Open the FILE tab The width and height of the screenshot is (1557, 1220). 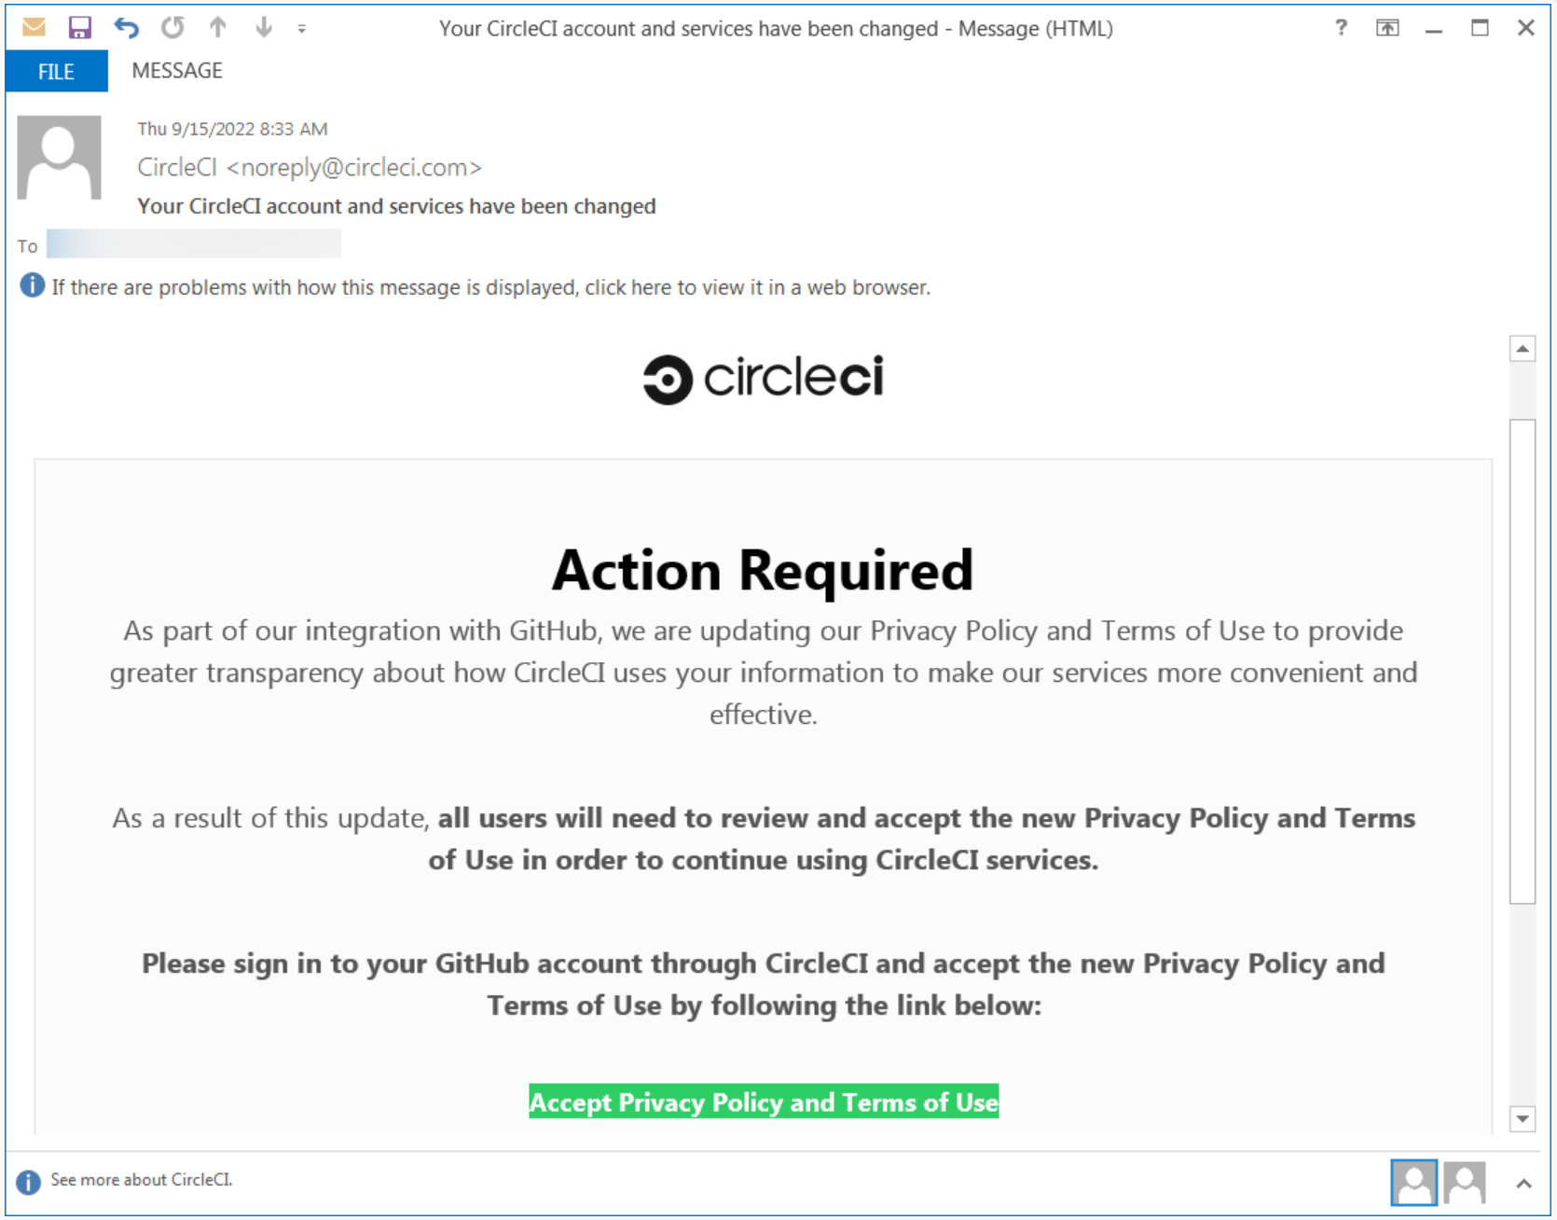point(56,70)
